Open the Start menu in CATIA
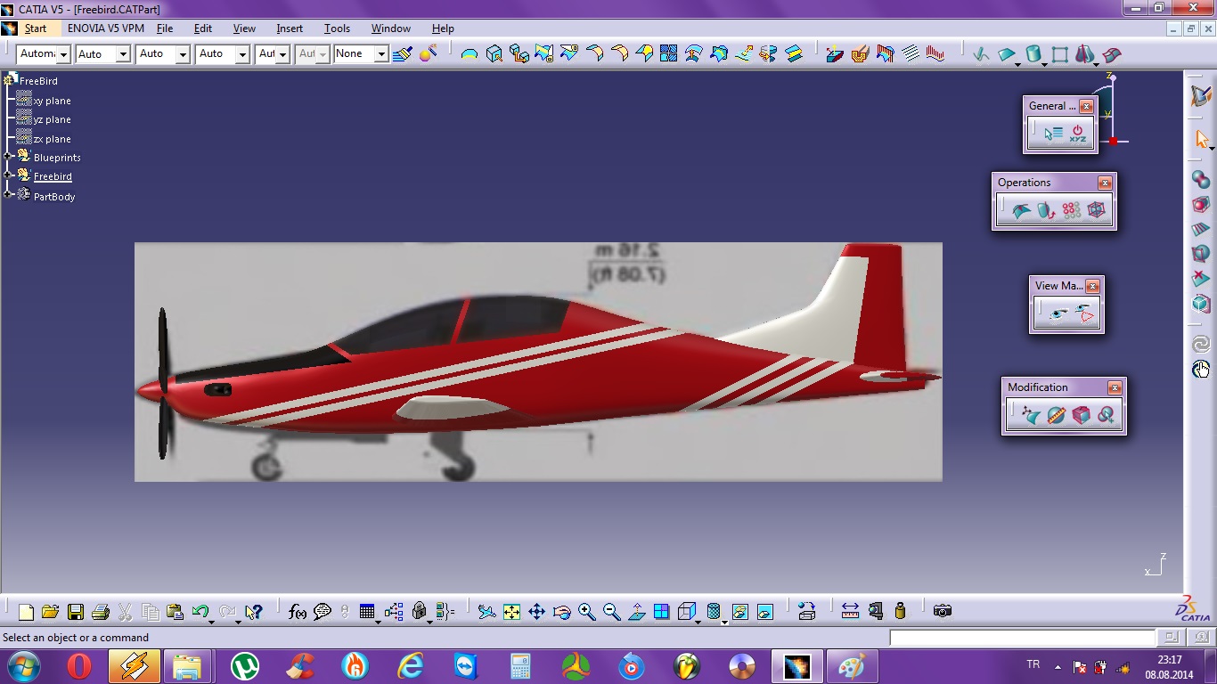Image resolution: width=1217 pixels, height=684 pixels. pyautogui.click(x=35, y=28)
